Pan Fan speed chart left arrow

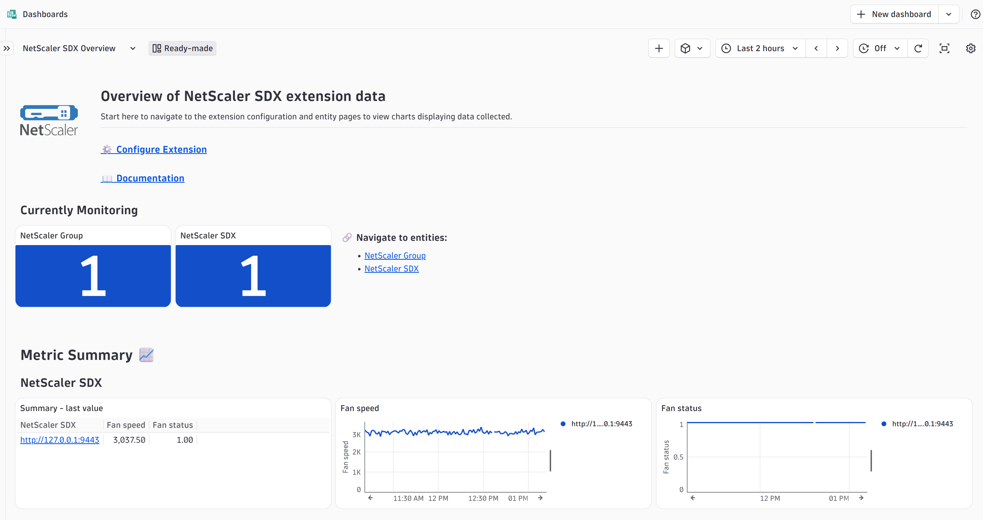click(370, 498)
